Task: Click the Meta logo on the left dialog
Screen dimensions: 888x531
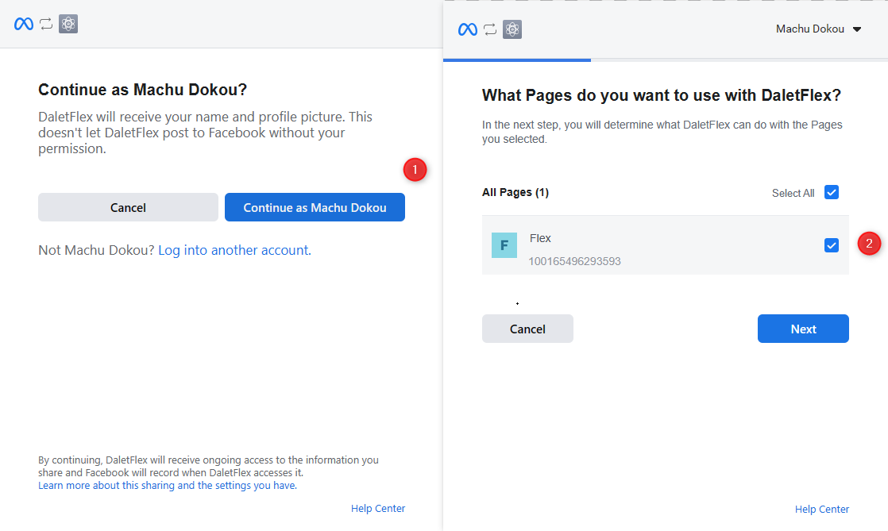Action: point(23,23)
